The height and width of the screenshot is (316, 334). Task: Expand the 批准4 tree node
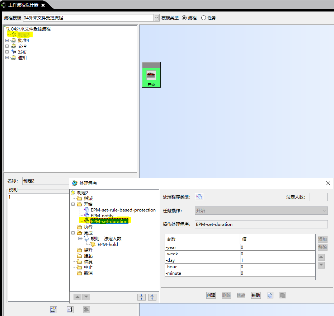point(7,40)
